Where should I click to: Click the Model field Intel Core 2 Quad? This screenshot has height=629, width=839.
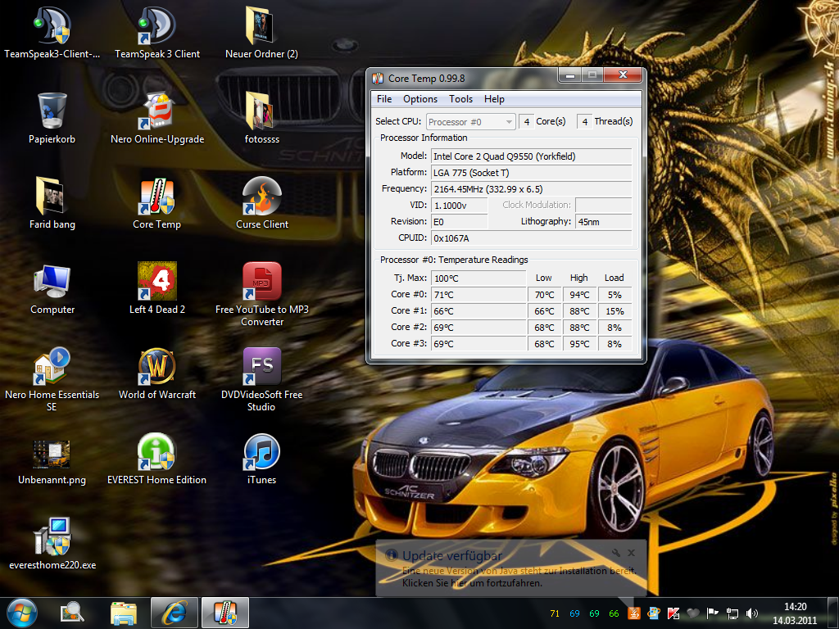pyautogui.click(x=531, y=156)
